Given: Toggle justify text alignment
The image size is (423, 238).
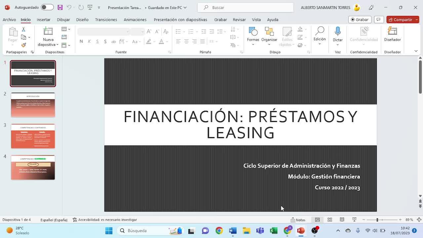Looking at the screenshot, I should (x=203, y=41).
